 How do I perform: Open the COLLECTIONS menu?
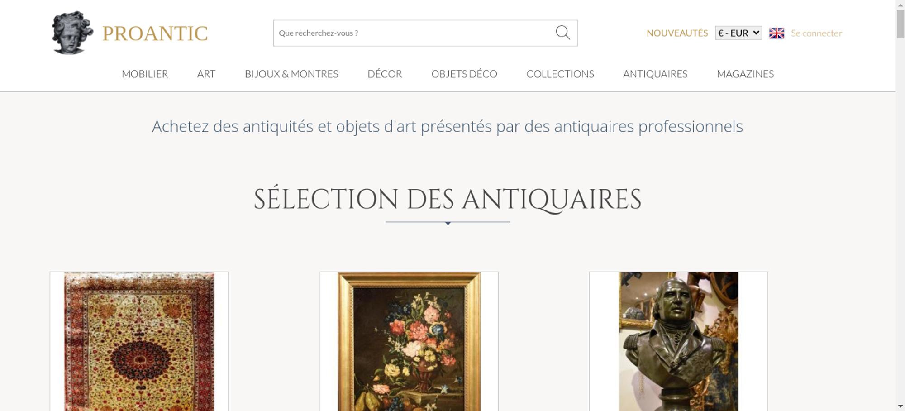pos(560,74)
